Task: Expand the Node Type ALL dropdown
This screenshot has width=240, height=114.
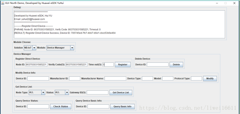Action: point(37,92)
